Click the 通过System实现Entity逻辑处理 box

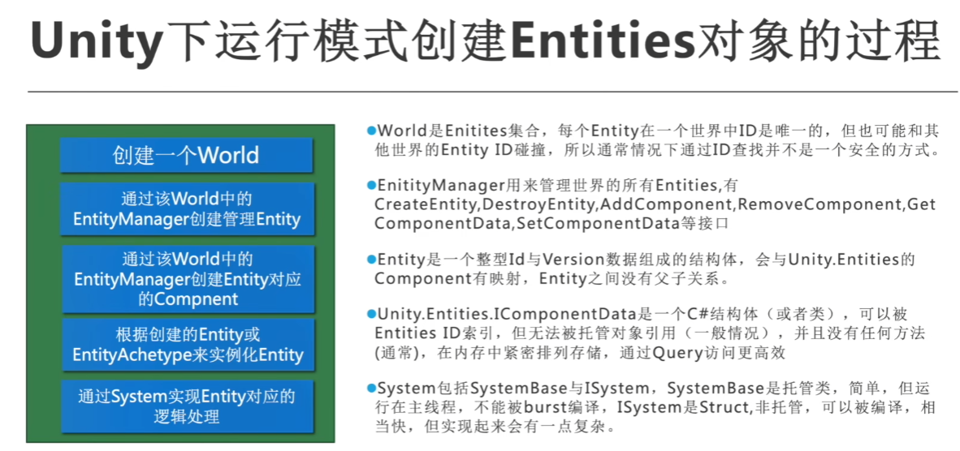[186, 406]
